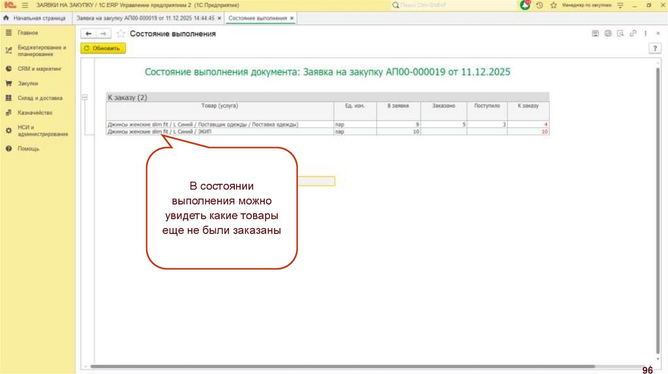This screenshot has height=374, width=668.
Task: Close the Состояние выполнения tab
Action: click(x=292, y=18)
